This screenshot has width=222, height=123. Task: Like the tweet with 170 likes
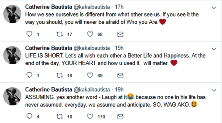tap(90, 117)
